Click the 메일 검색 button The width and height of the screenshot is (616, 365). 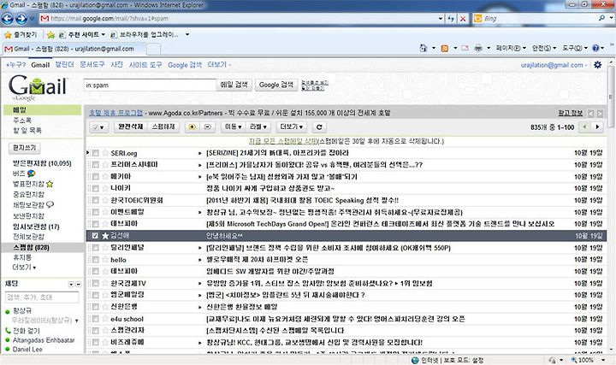234,85
